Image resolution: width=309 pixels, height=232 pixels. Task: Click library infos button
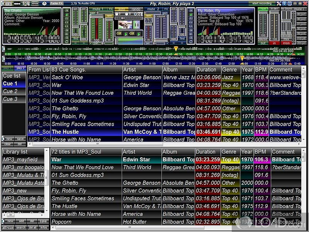pyautogui.click(x=44, y=227)
